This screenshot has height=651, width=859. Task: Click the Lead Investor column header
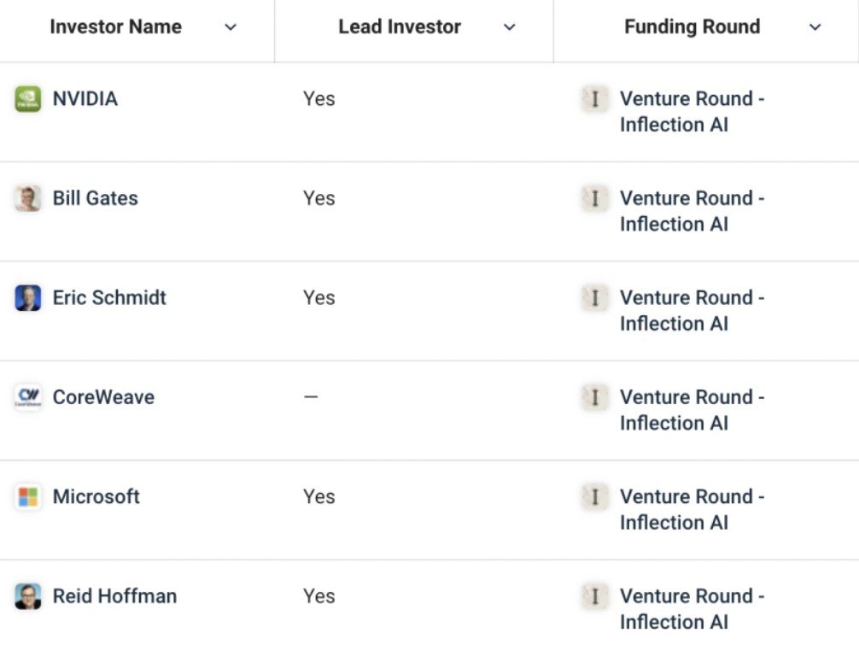399,27
